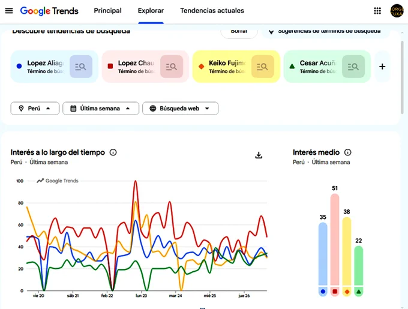408x309 pixels.
Task: Open the Tendencias actuales tab
Action: click(x=212, y=11)
